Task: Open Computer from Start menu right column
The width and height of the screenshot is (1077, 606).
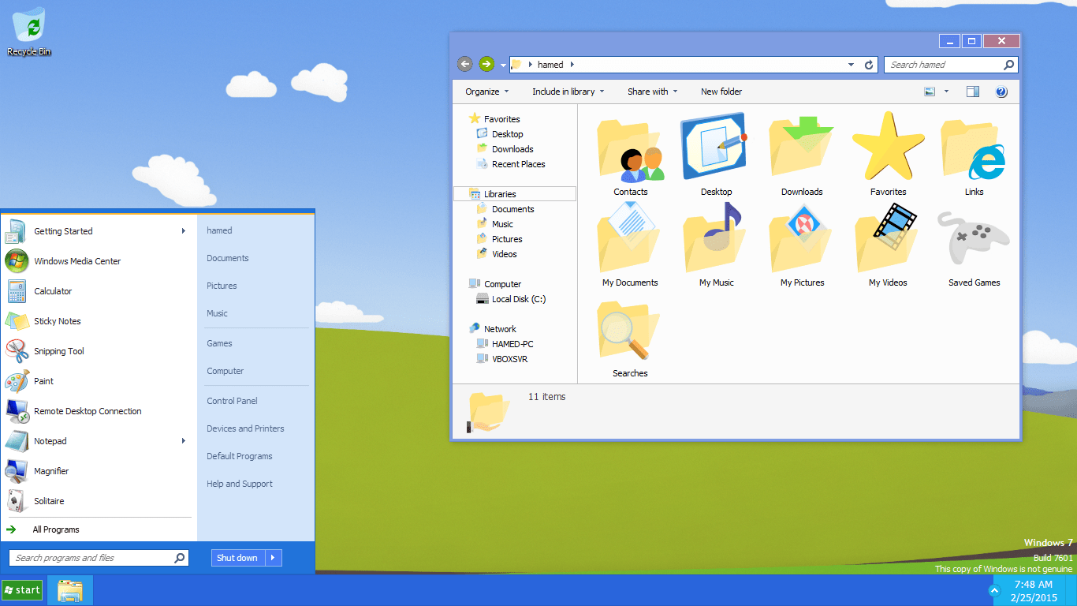Action: click(225, 371)
